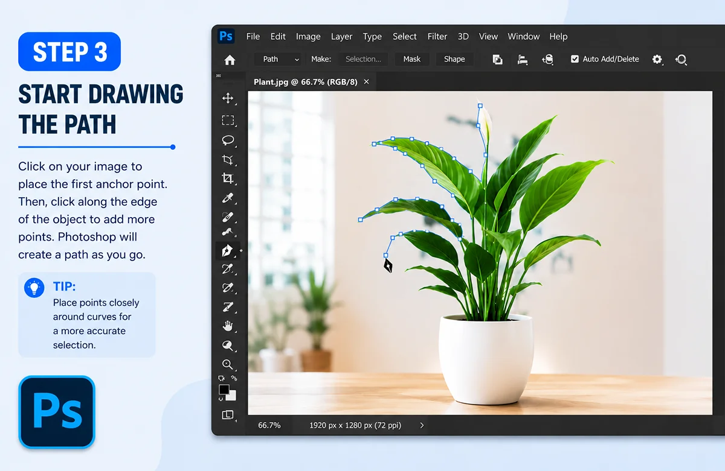This screenshot has height=471, width=725.
Task: Open the Path mode dropdown
Action: pyautogui.click(x=278, y=59)
